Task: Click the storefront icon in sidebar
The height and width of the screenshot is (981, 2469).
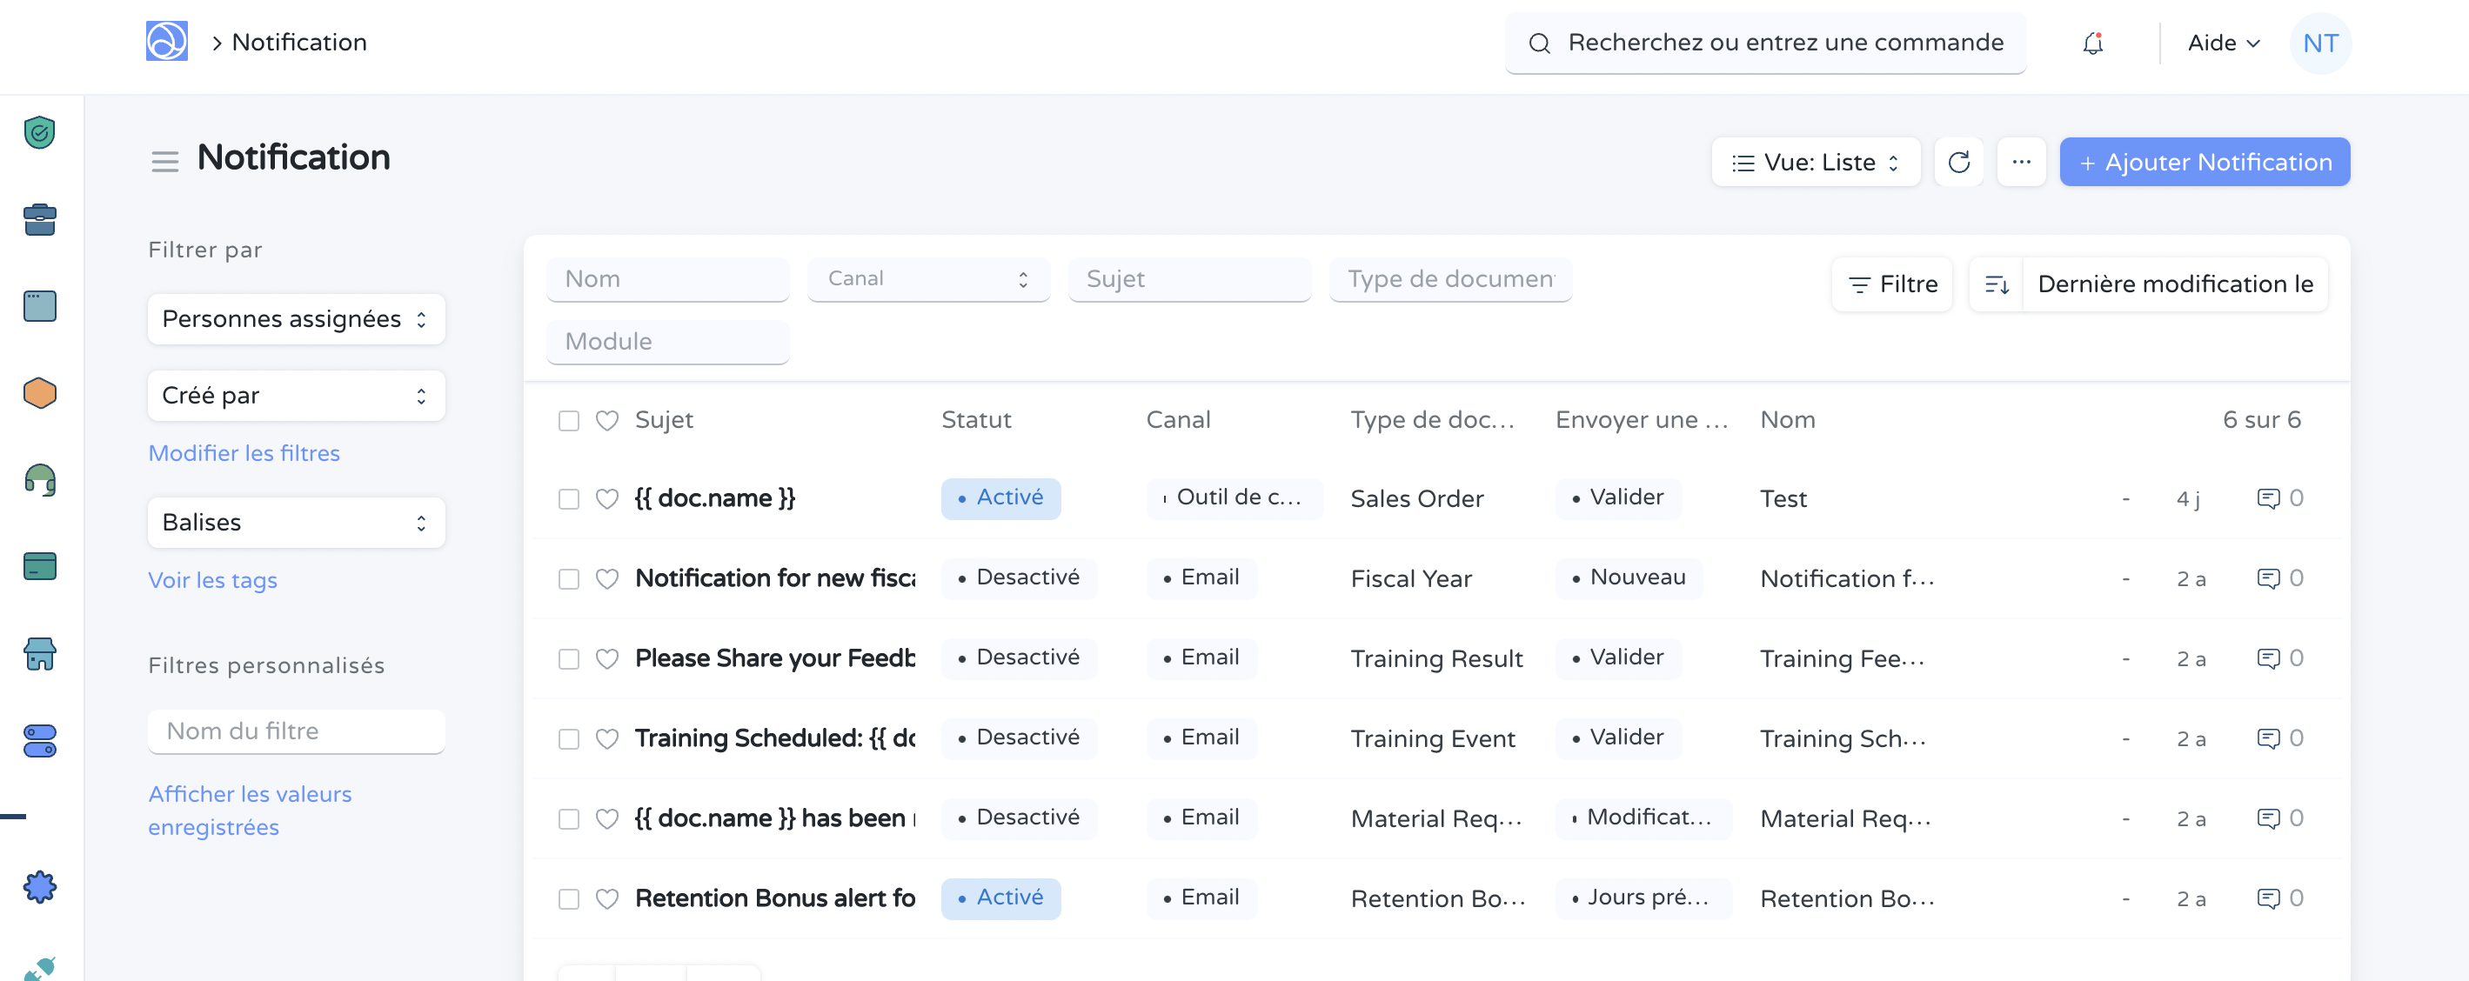Action: pyautogui.click(x=39, y=653)
